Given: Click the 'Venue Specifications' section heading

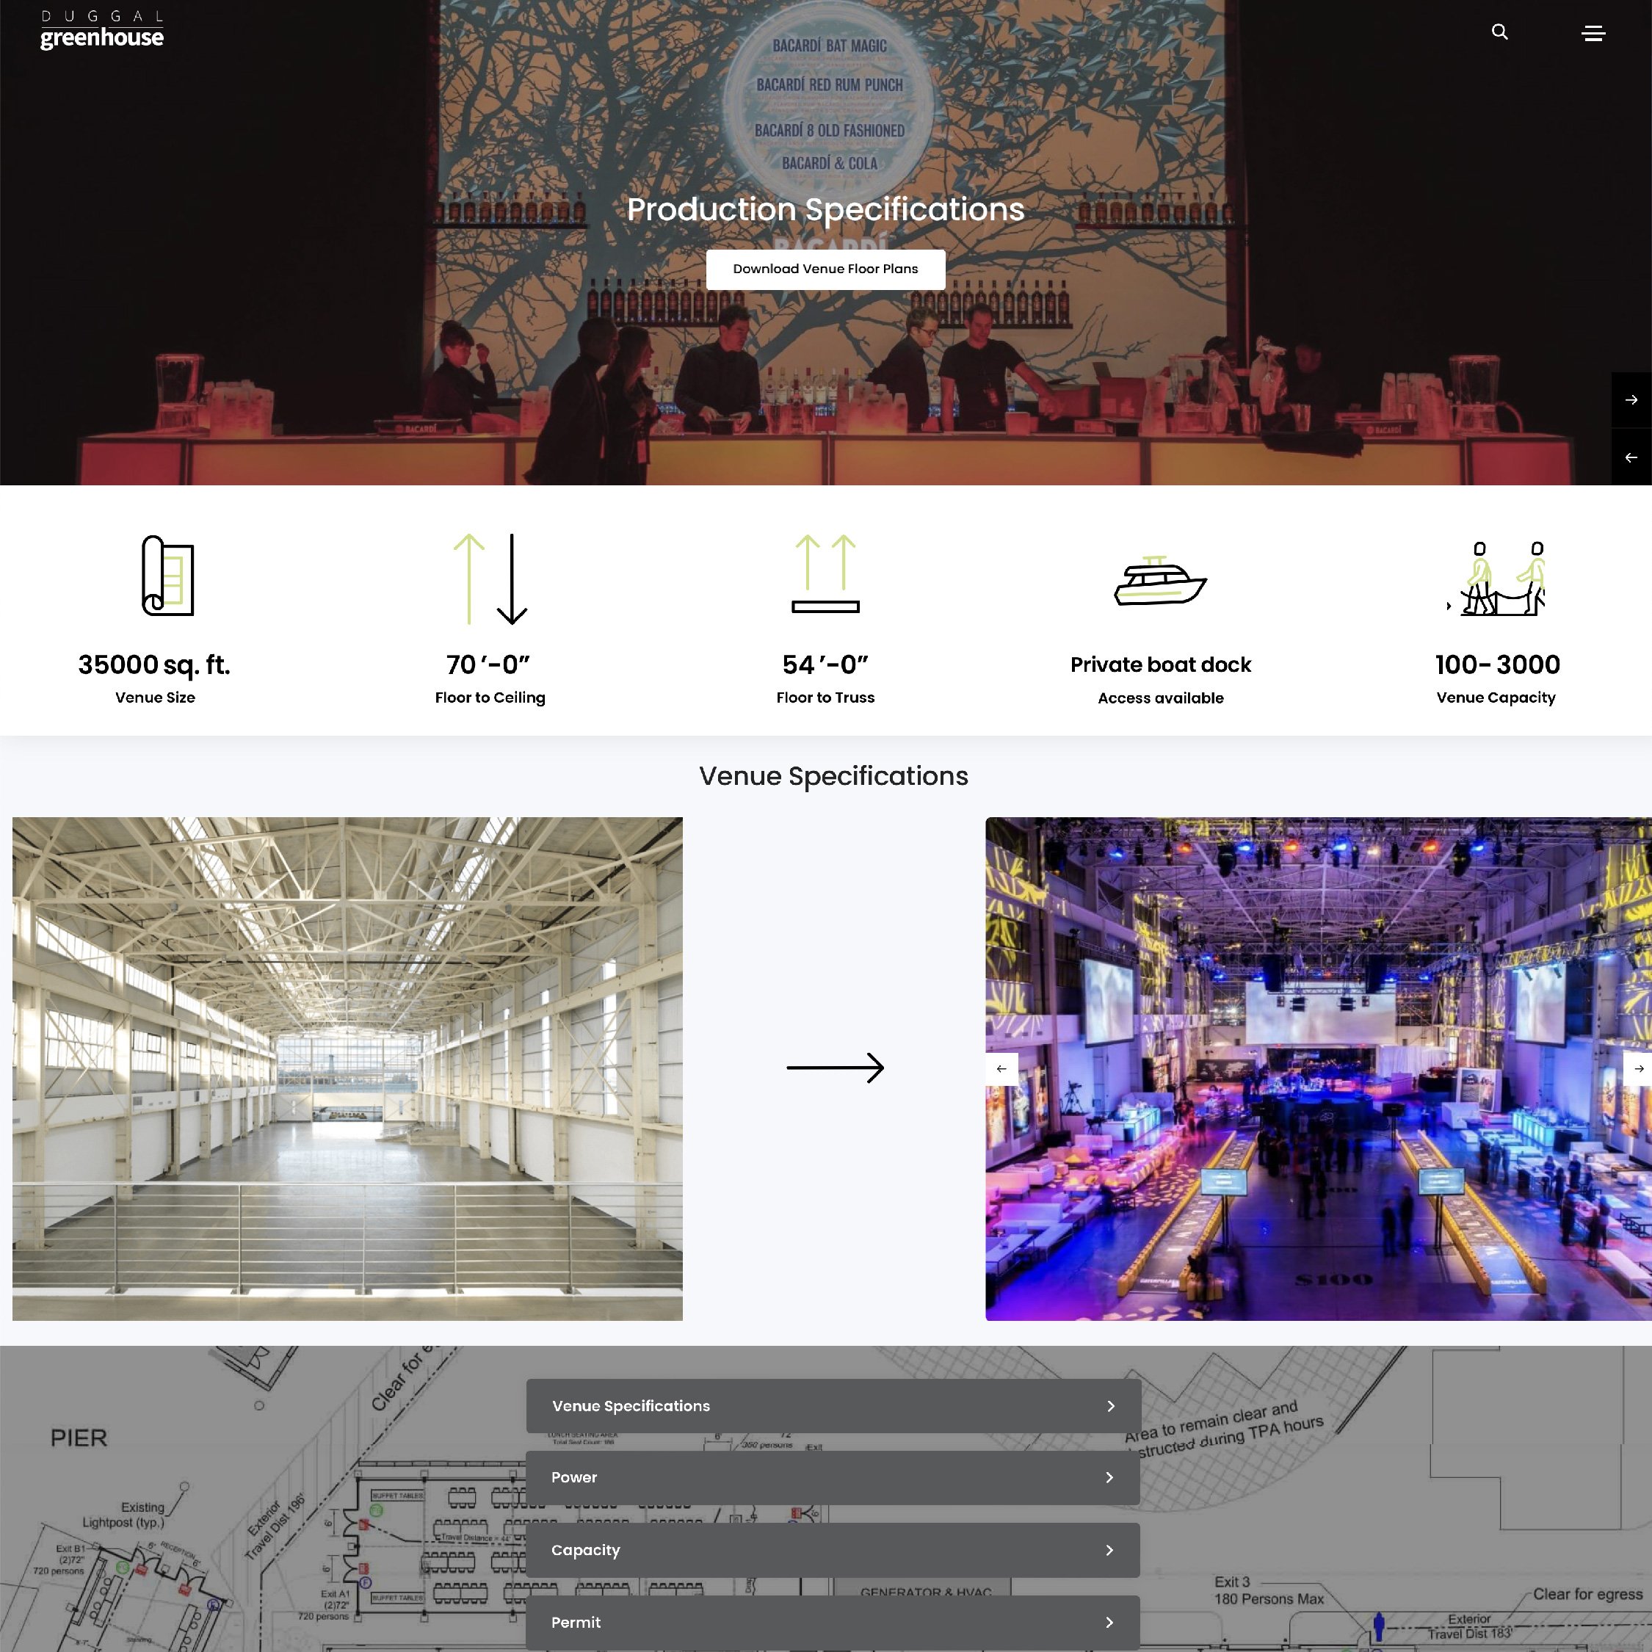Looking at the screenshot, I should 833,775.
